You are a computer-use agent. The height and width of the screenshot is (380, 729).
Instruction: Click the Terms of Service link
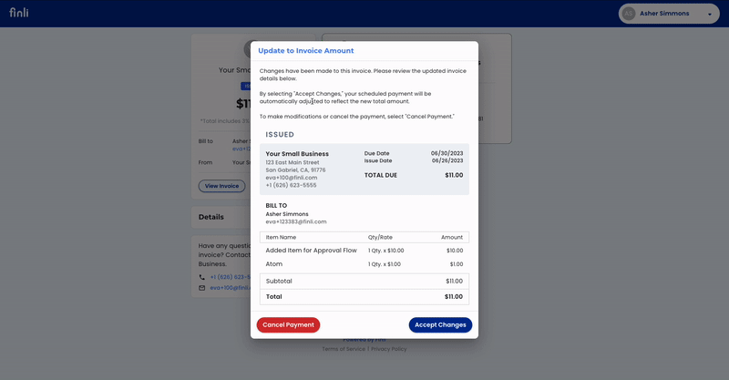click(344, 349)
